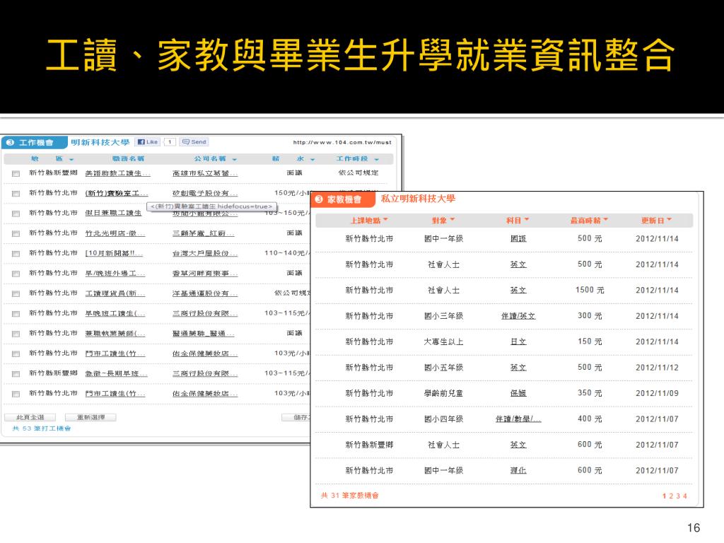The image size is (724, 543).
Task: Open the 洋基通運股份有 company link
Action: point(205,293)
